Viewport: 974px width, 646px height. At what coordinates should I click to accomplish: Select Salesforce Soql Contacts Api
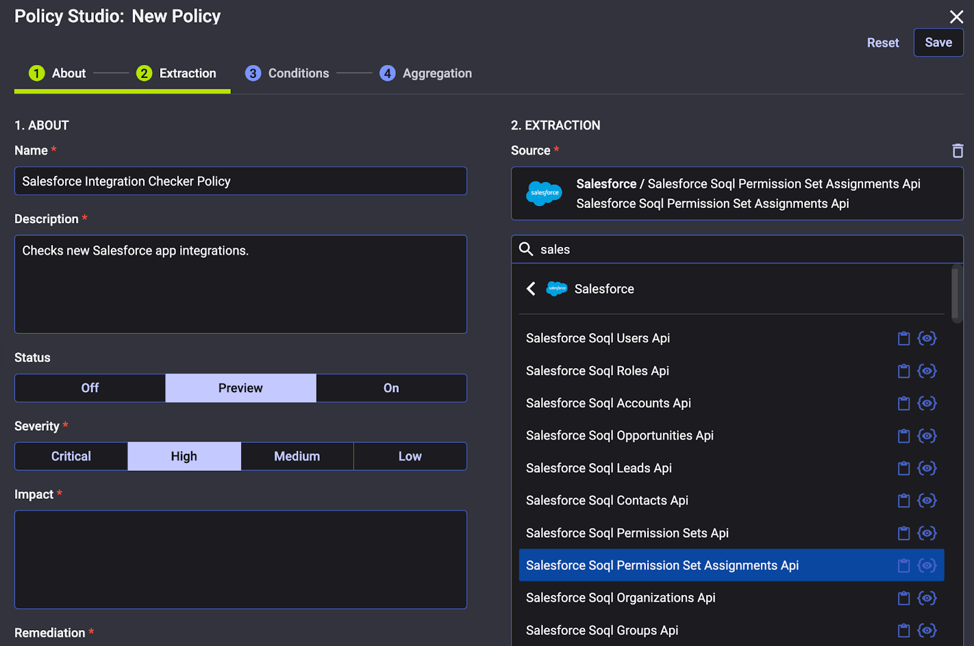click(731, 501)
